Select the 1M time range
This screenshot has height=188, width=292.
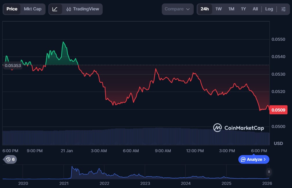coord(231,9)
